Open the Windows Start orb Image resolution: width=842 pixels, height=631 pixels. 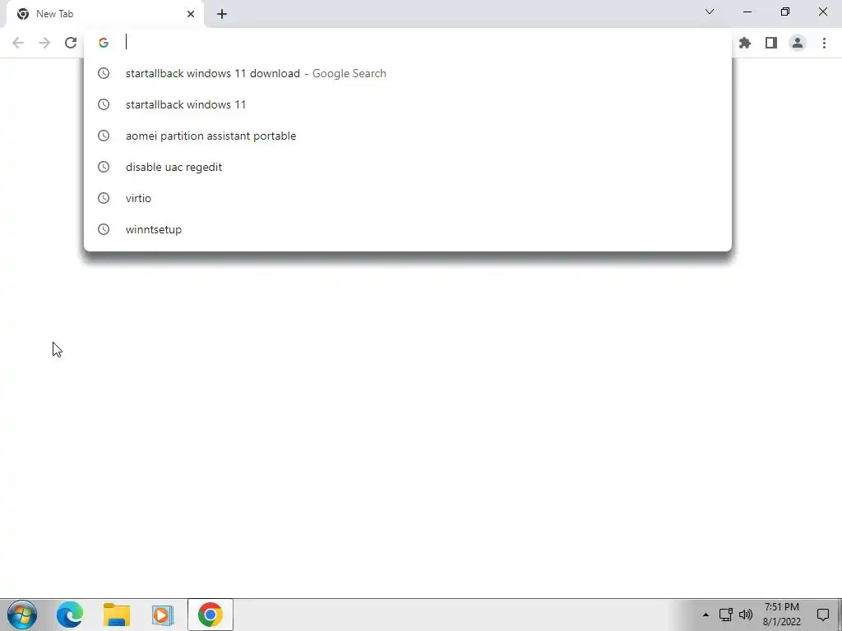point(22,615)
